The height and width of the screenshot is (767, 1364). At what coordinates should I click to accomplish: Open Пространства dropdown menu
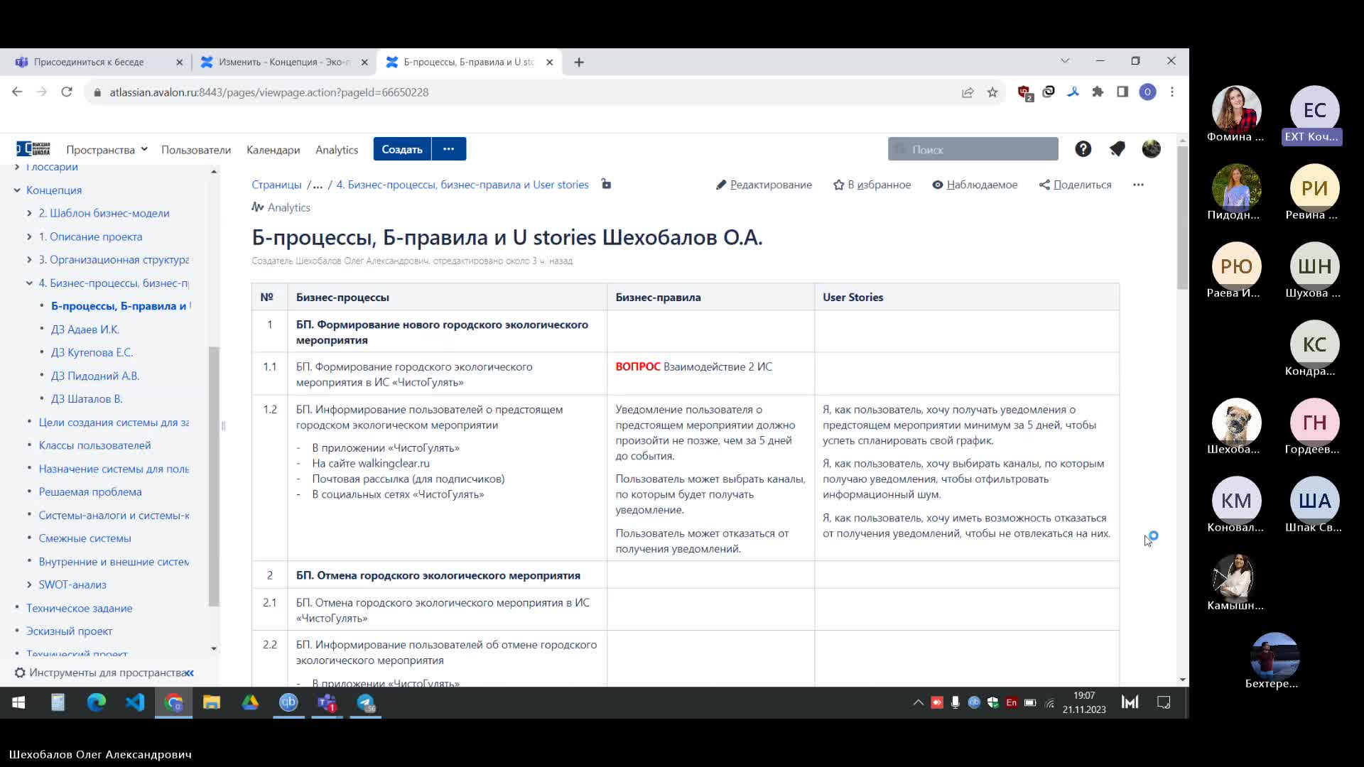[107, 150]
